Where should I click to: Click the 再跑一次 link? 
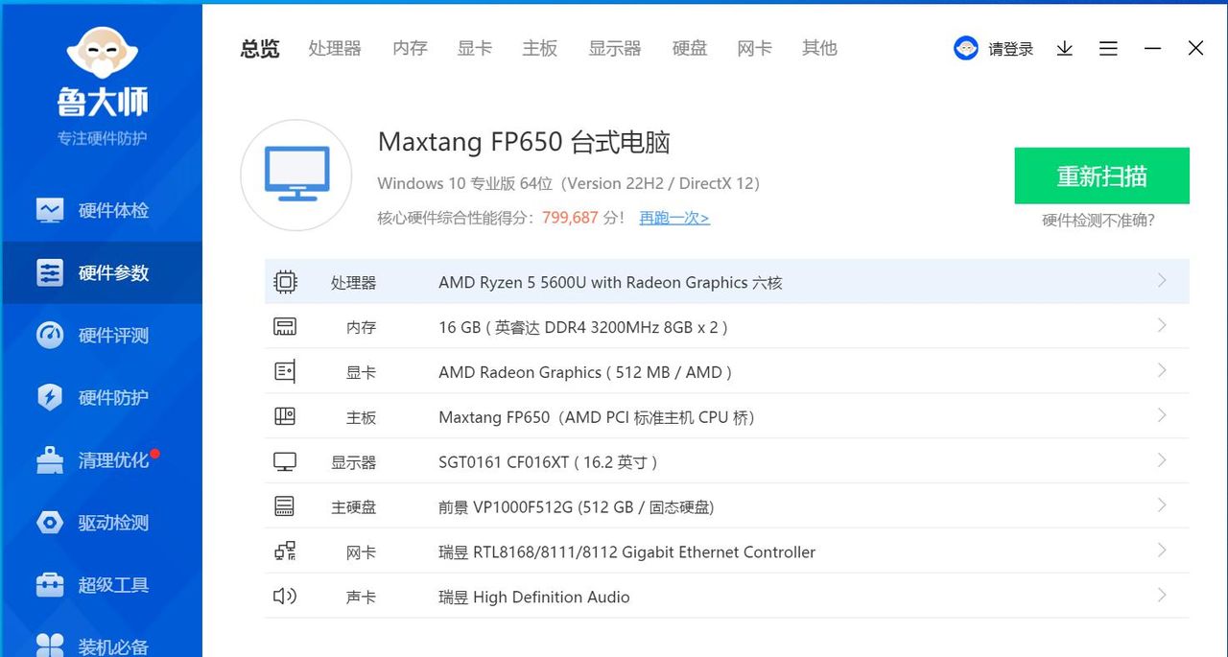674,219
